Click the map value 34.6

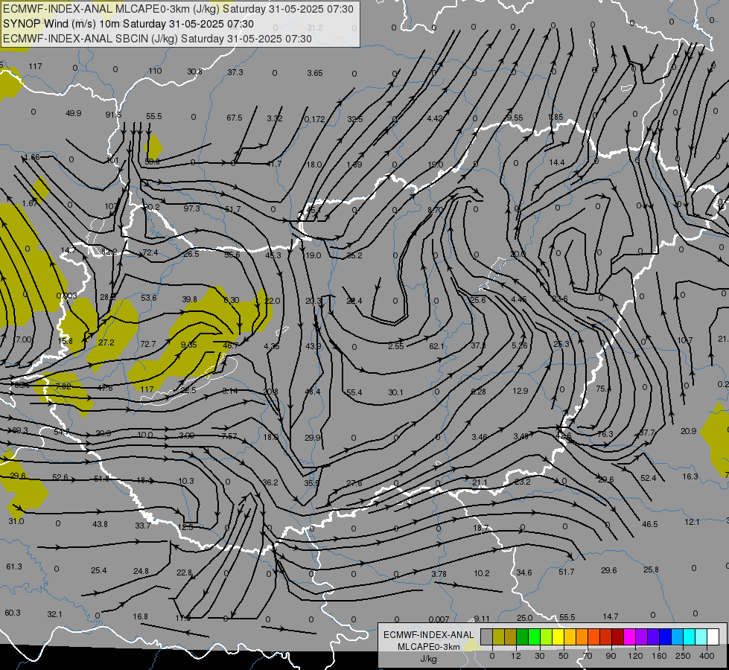(524, 572)
